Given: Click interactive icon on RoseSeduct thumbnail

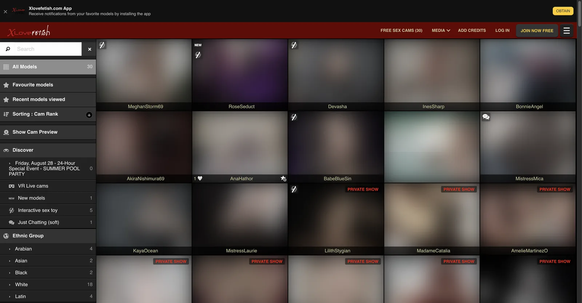Looking at the screenshot, I should [198, 55].
